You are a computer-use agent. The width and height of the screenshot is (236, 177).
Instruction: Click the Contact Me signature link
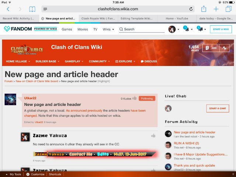[x=80, y=154]
